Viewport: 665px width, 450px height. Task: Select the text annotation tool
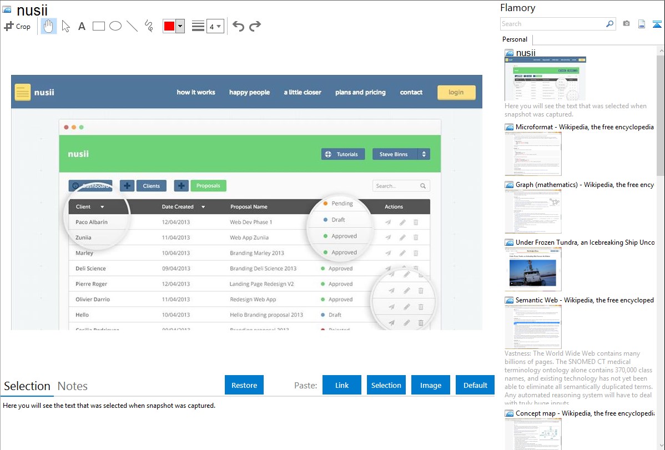click(82, 26)
